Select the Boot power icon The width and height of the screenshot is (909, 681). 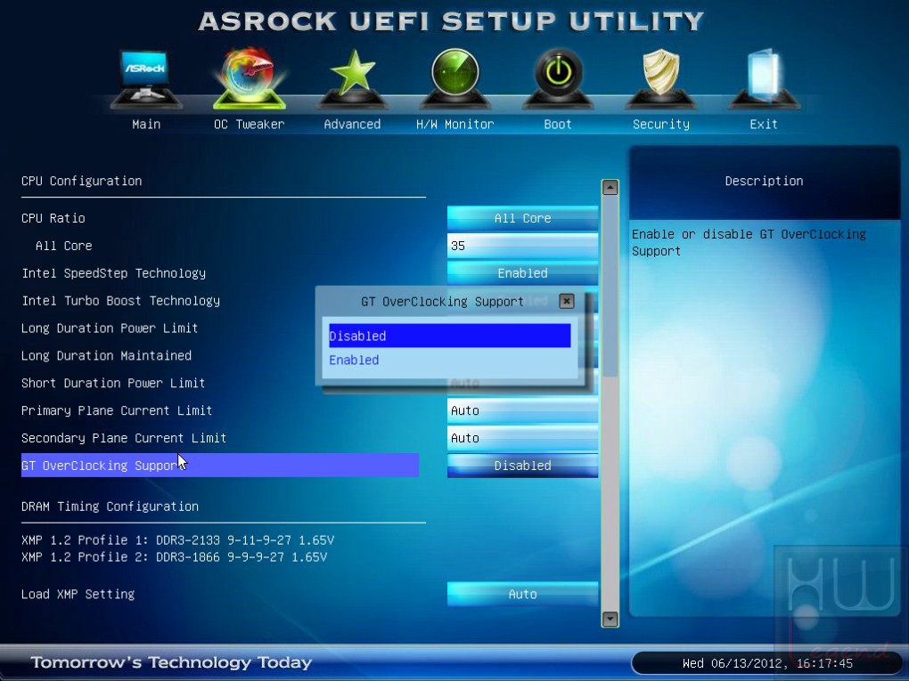pos(558,78)
